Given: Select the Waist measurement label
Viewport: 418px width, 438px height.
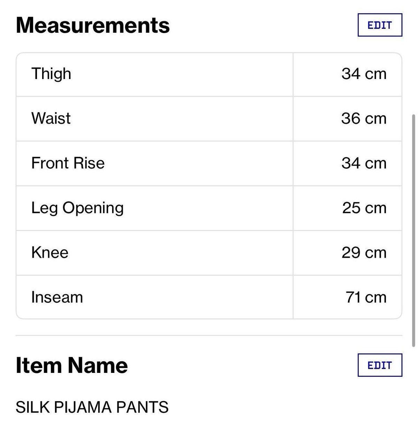Looking at the screenshot, I should (51, 118).
